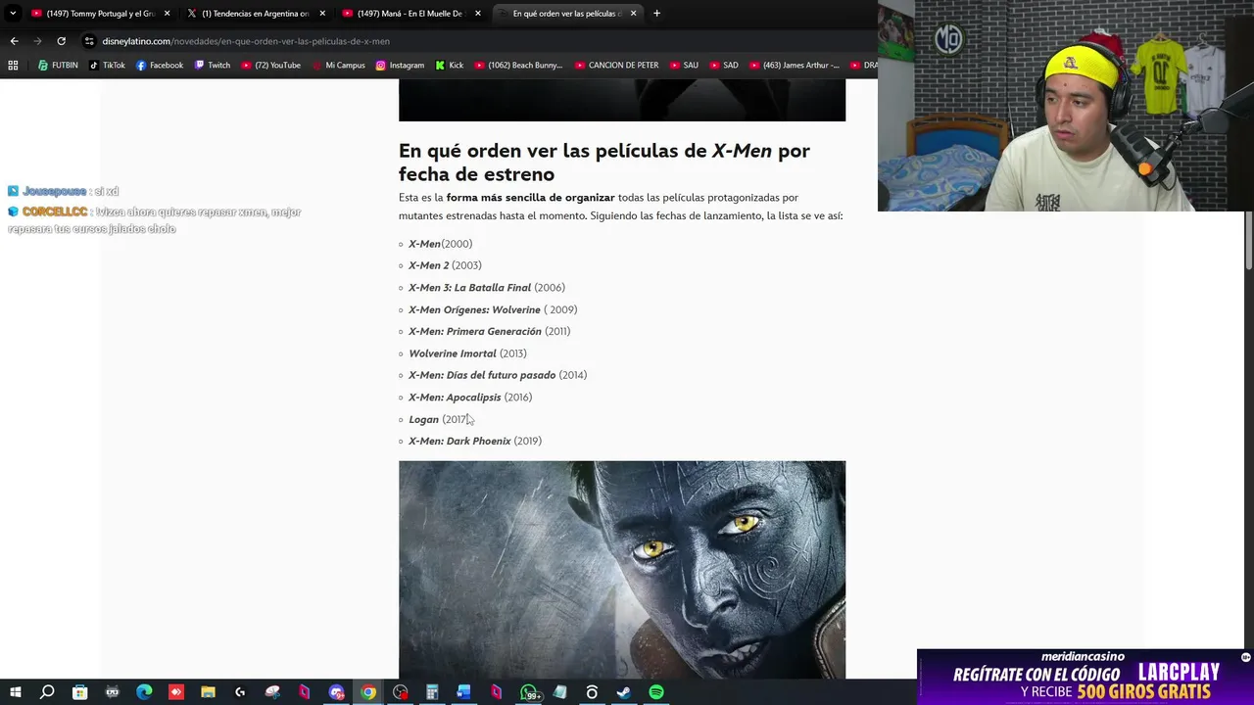Click the Jousepouse chat message
This screenshot has height=705, width=1254.
coord(63,191)
